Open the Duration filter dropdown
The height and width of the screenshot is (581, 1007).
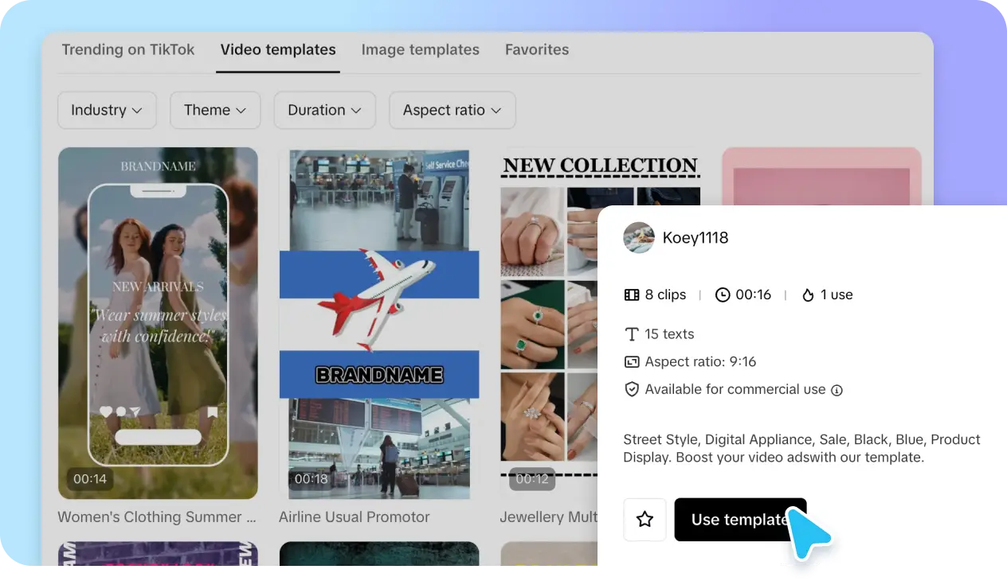[x=324, y=110]
